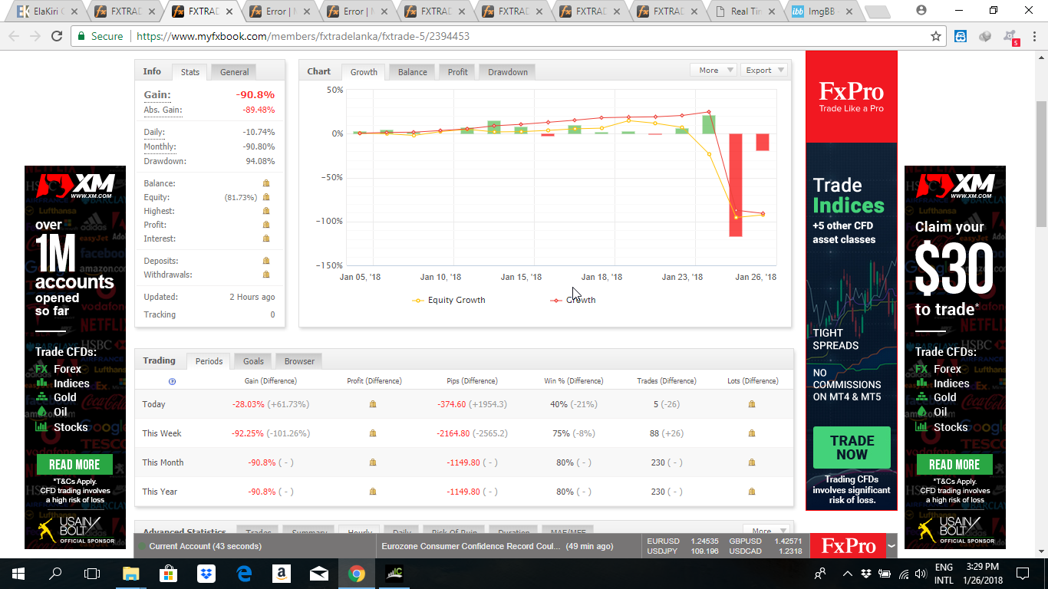This screenshot has width=1048, height=589.
Task: Open the Dropbox taskbar icon
Action: click(x=206, y=573)
